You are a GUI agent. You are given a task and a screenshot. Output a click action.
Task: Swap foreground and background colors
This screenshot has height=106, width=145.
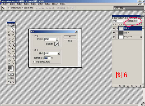point(13,66)
